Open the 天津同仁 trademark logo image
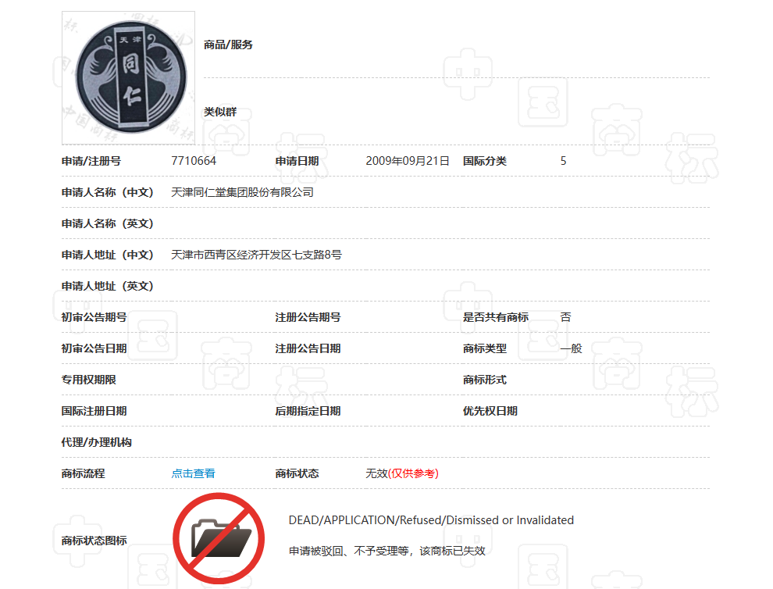 (128, 78)
